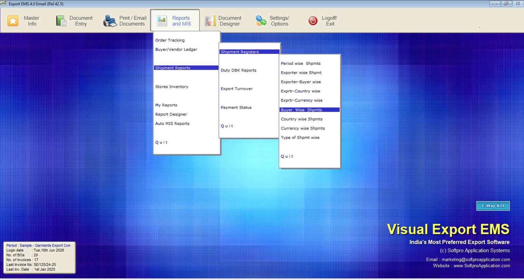Screen dimensions: 524x280
Task: Click Quit in the Shipment Registers list
Action: coord(287,156)
